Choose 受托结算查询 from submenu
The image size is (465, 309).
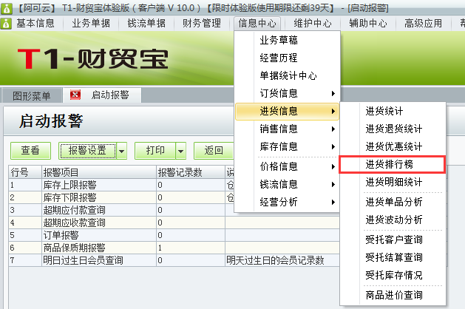393,257
